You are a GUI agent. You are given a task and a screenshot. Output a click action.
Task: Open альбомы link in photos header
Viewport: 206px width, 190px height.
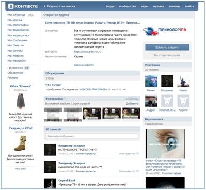click(132, 99)
